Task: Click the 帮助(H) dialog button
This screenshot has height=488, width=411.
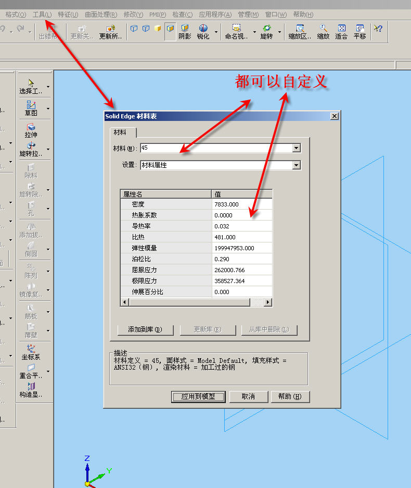Action: [290, 396]
